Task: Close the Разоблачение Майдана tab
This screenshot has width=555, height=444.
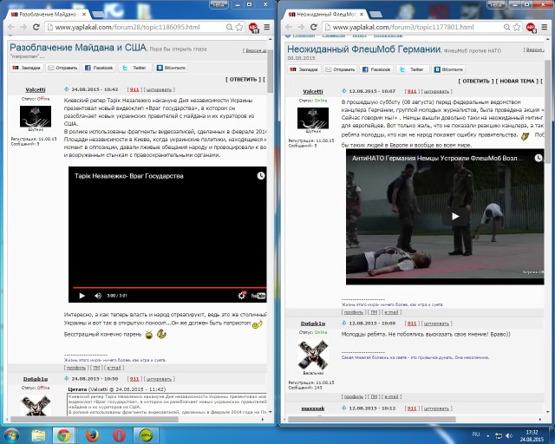Action: [x=84, y=14]
